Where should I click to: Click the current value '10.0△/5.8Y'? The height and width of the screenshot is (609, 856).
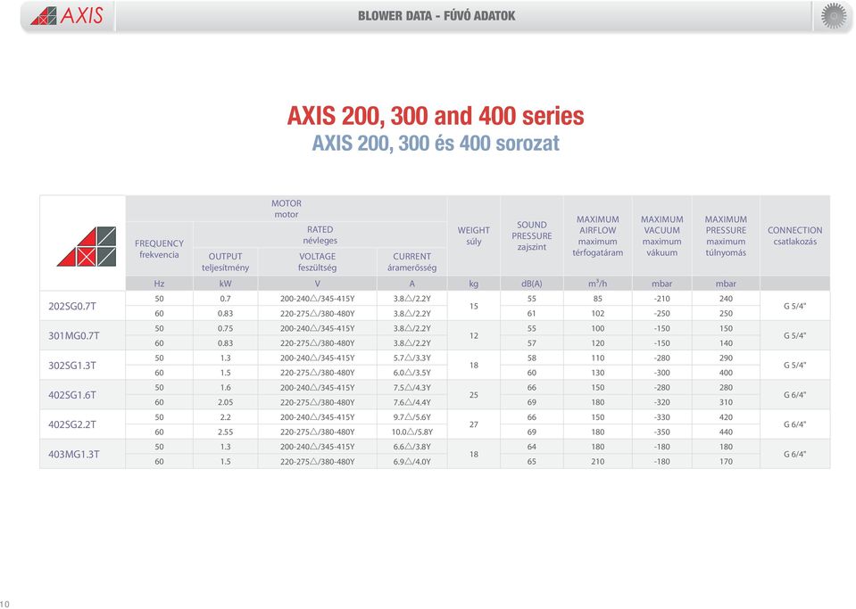412,432
